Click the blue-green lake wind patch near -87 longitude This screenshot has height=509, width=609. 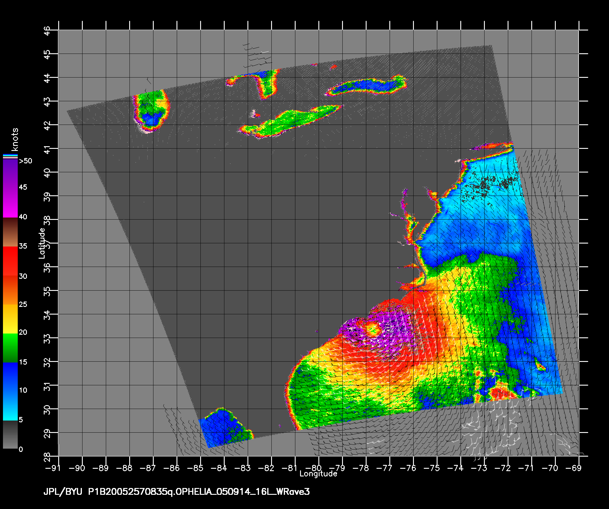[x=151, y=111]
